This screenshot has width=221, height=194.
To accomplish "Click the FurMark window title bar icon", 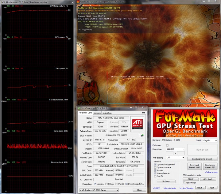I will coord(78,2).
